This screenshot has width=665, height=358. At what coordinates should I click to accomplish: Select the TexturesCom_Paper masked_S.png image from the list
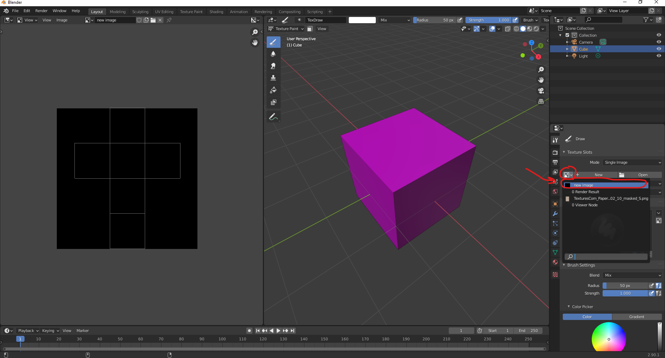coord(606,198)
